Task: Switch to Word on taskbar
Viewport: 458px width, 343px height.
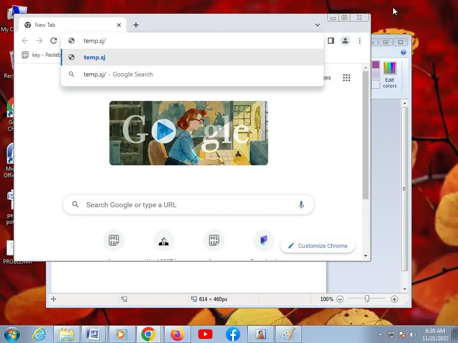Action: [x=93, y=334]
